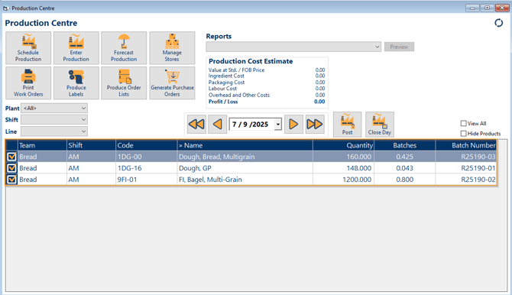
Task: Click batches cell 0.800
Action: click(x=405, y=180)
